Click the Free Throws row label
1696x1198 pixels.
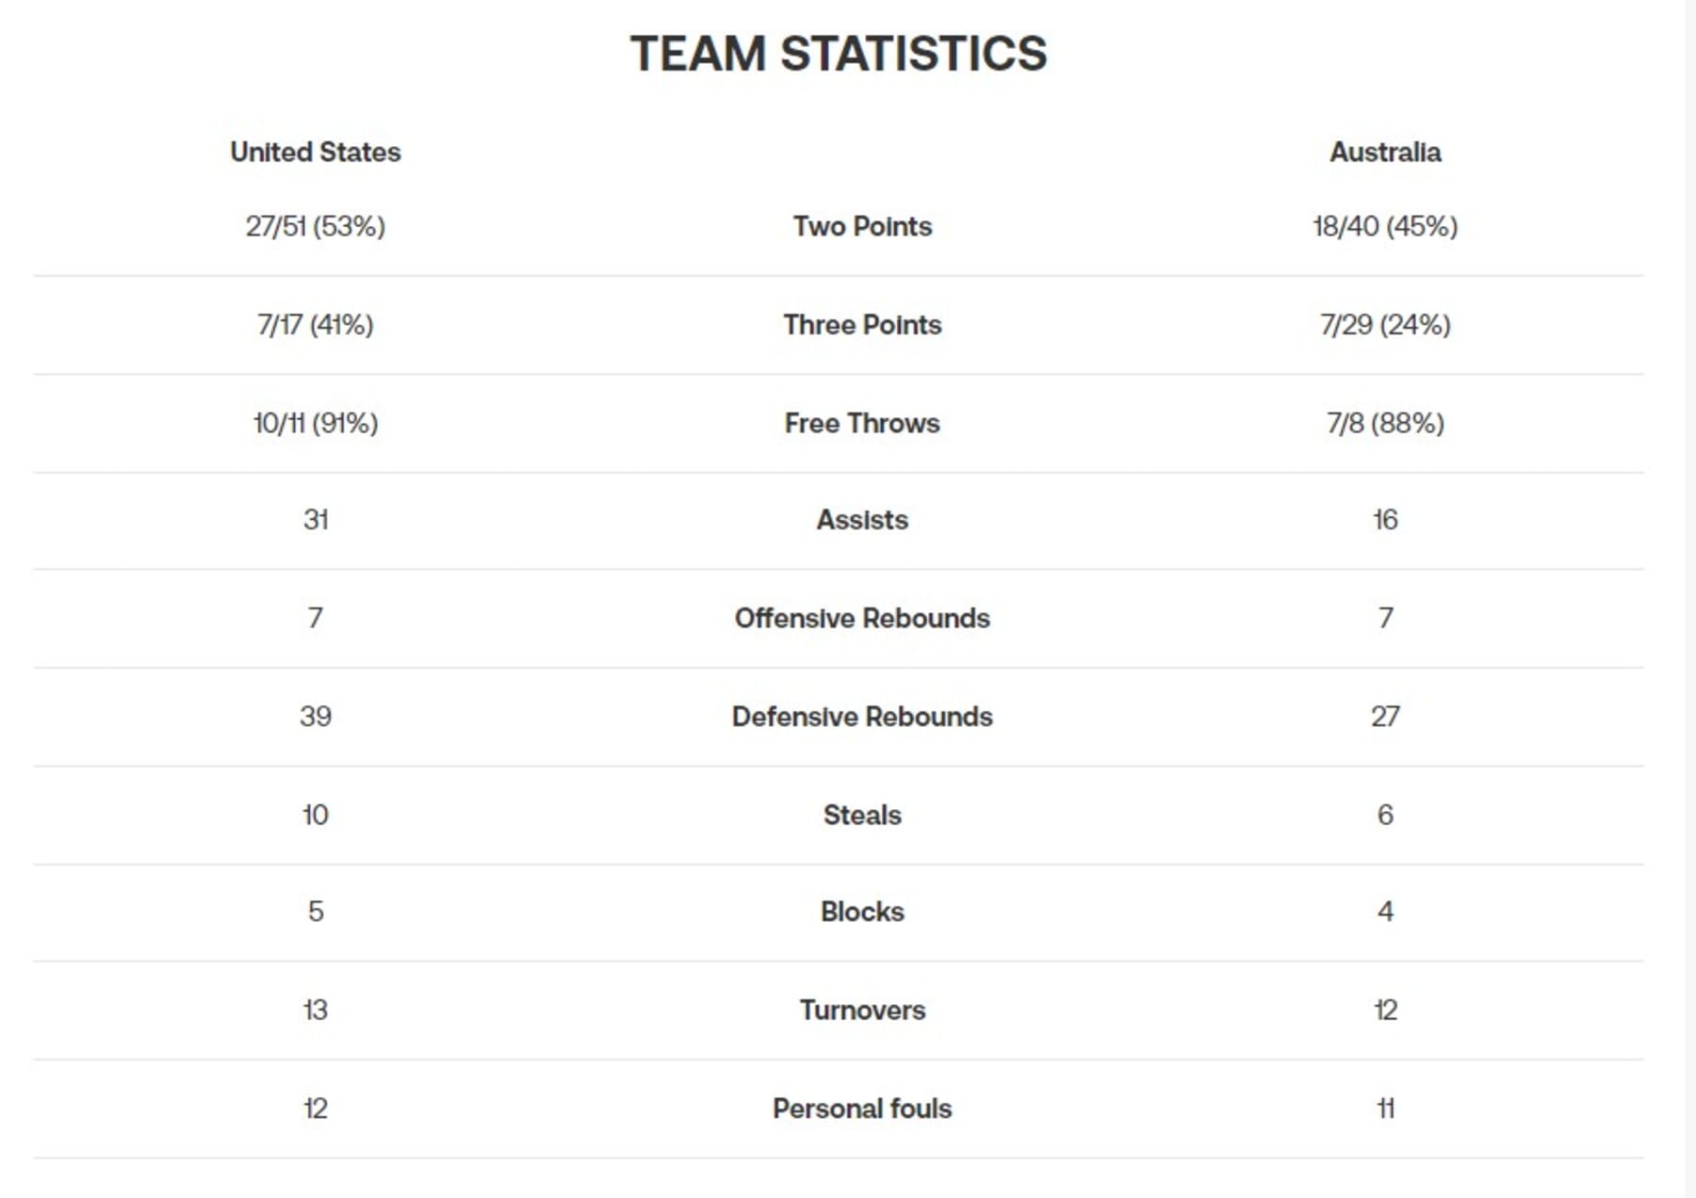[862, 423]
